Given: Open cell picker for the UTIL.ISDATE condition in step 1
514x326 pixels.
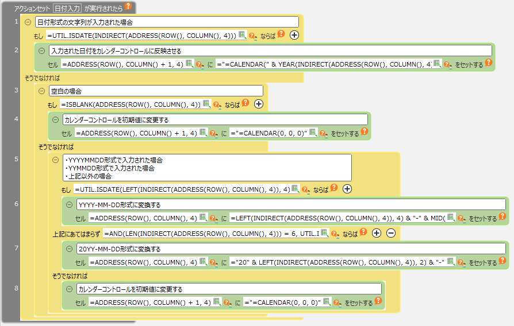Looking at the screenshot, I should [243, 36].
